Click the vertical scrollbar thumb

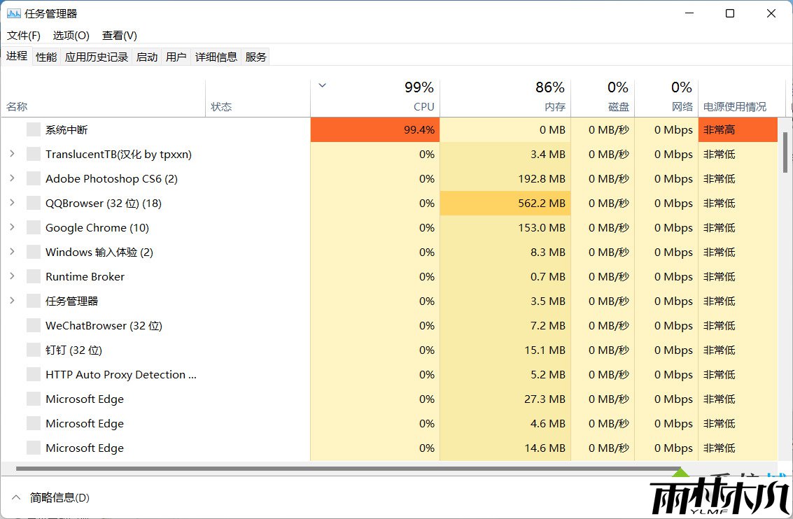(x=785, y=152)
